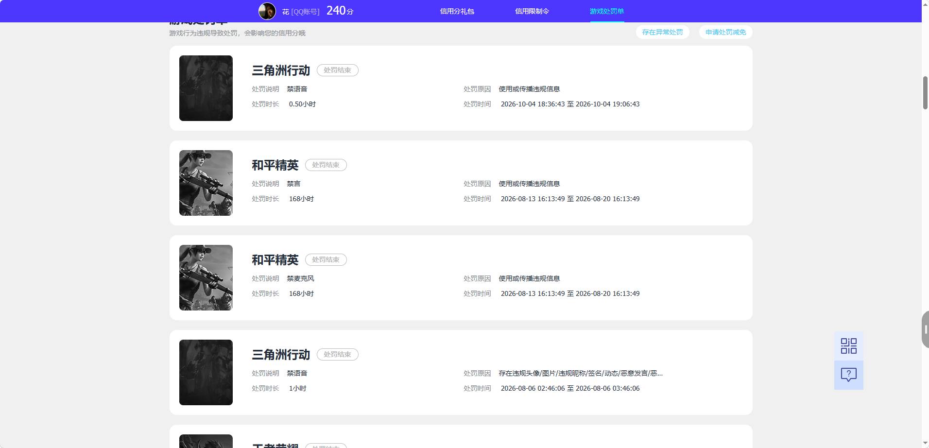The height and width of the screenshot is (448, 929).
Task: Click the page vertical scrollbar thumb
Action: tap(925, 93)
